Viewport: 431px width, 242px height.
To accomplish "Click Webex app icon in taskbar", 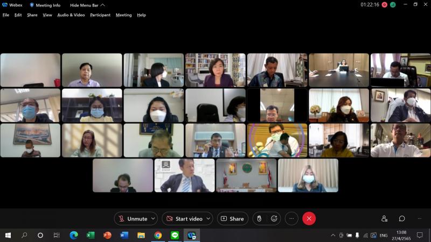I will (192, 235).
